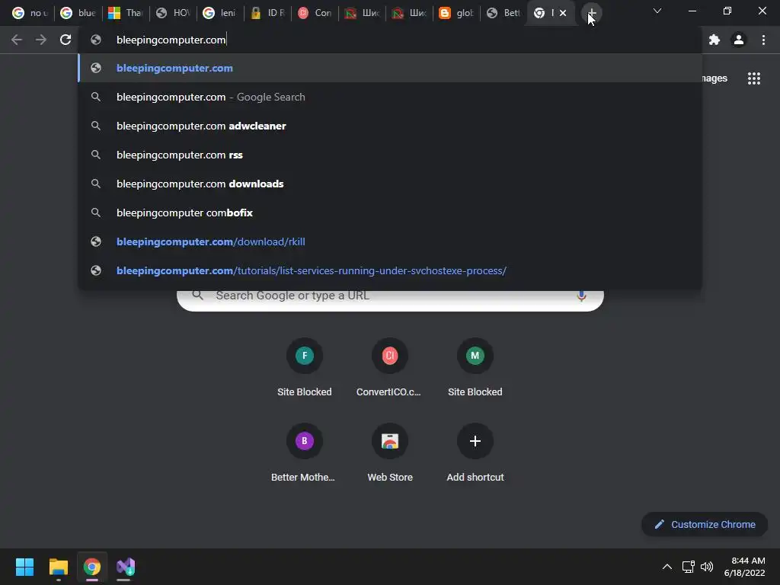
Task: Choose the downloads search suggestion
Action: pos(390,184)
